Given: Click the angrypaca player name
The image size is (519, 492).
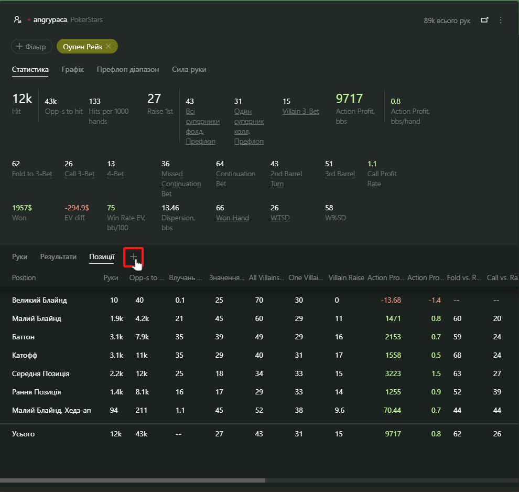Looking at the screenshot, I should (50, 19).
